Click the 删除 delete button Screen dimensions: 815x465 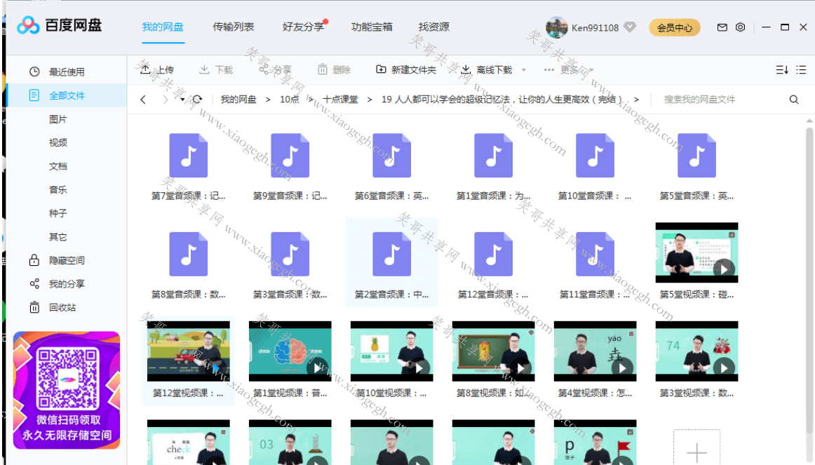335,69
